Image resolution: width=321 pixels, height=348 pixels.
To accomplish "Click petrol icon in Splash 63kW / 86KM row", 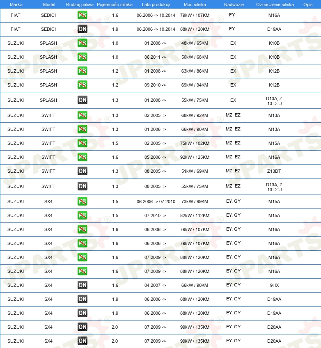I will pyautogui.click(x=83, y=71).
